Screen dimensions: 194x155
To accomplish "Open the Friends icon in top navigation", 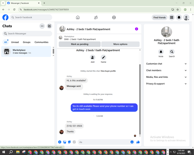I will point(96,17).
